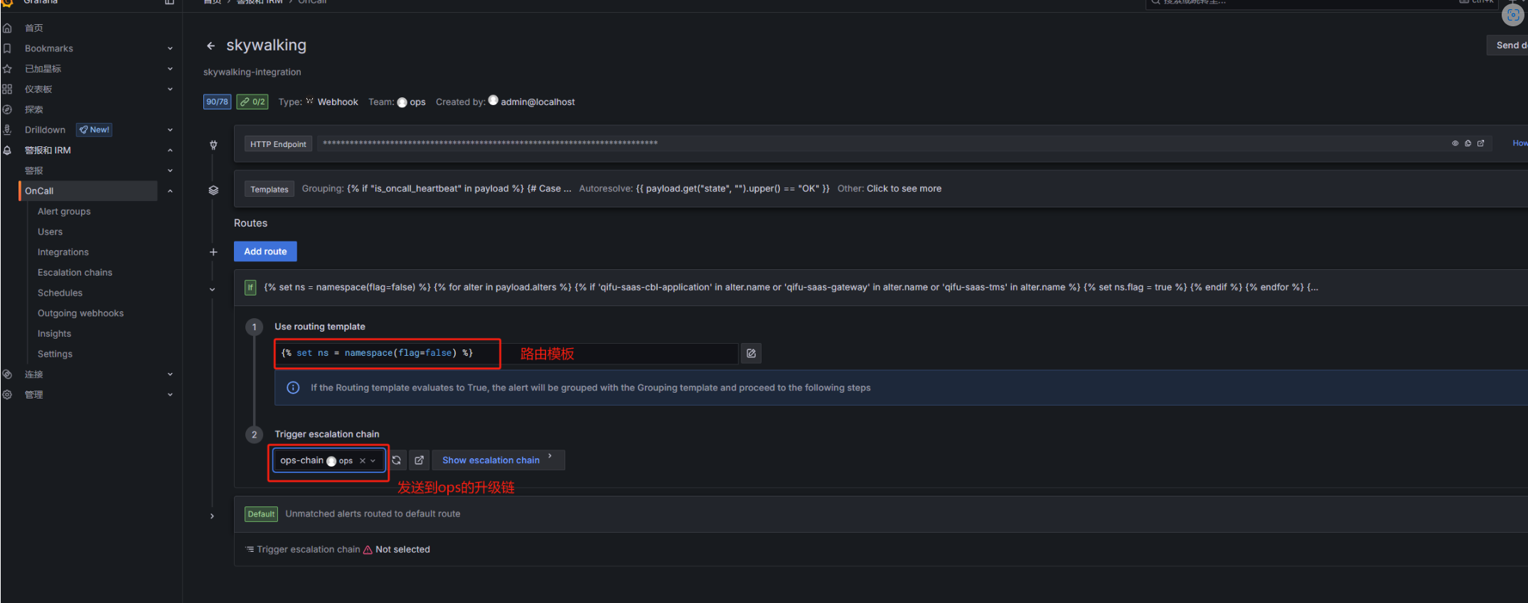Collapse the OnCall sidebar submenu
The height and width of the screenshot is (603, 1528).
click(170, 191)
